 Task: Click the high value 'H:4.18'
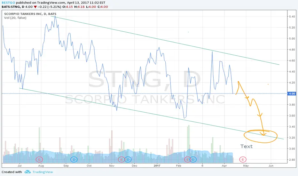(79, 7)
